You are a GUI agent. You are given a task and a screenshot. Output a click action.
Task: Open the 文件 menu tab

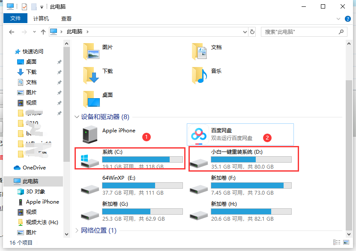tap(15, 19)
